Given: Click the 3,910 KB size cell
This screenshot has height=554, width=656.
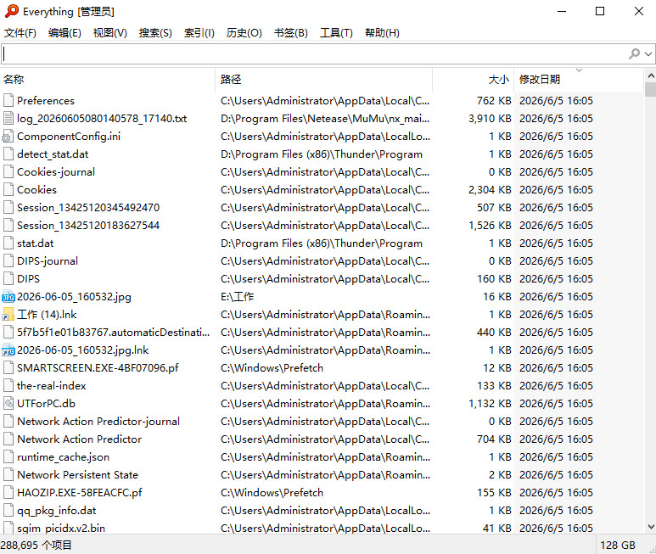Looking at the screenshot, I should [x=490, y=118].
